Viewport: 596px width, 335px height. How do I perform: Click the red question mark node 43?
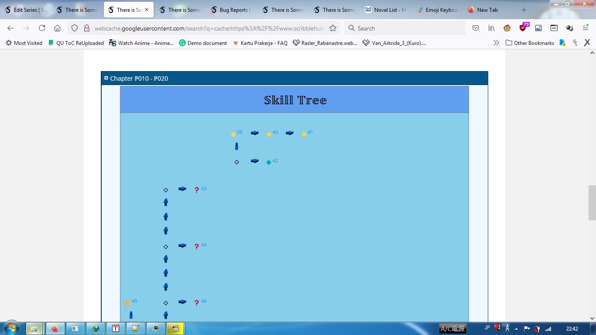[197, 190]
